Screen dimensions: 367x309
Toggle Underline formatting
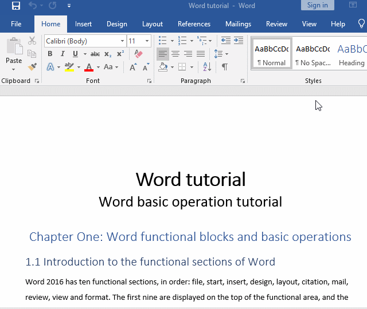click(x=75, y=54)
